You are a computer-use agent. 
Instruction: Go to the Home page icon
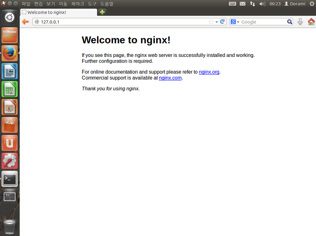coord(311,22)
